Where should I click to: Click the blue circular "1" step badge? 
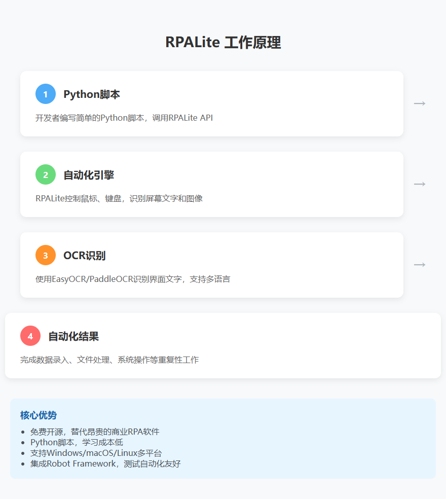tap(45, 94)
